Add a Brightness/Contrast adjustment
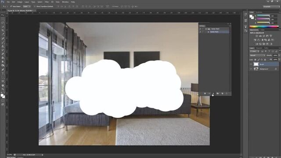The width and height of the screenshot is (281, 158). coord(256,36)
